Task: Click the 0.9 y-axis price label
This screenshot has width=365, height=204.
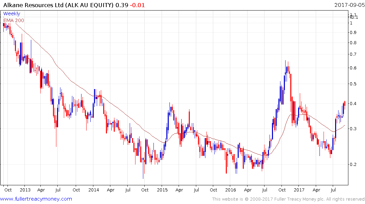Action: tap(353, 32)
